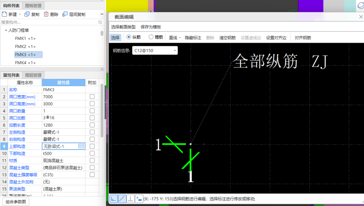Toggle the perpendicular snap icon in status bar
This screenshot has height=206, width=364.
point(131,199)
